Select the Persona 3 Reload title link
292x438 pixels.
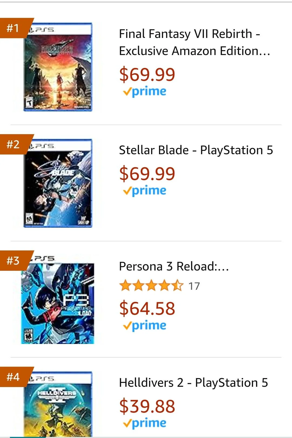pyautogui.click(x=174, y=266)
